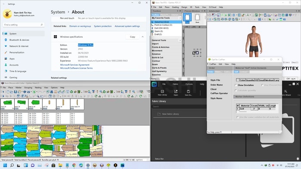This screenshot has height=169, width=301.
Task: Click simulate play icon in 3D toolbar
Action: [229, 15]
